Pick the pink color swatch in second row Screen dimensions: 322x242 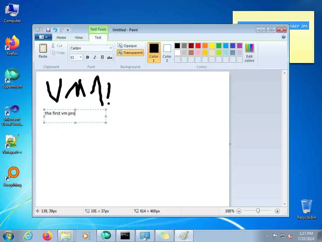coord(198,53)
